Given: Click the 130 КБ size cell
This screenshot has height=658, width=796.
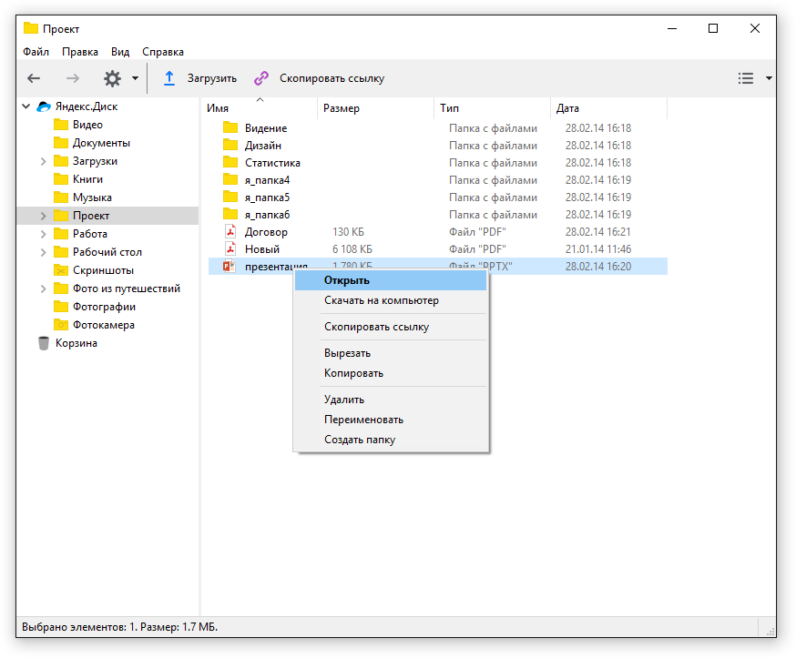Looking at the screenshot, I should coord(348,232).
